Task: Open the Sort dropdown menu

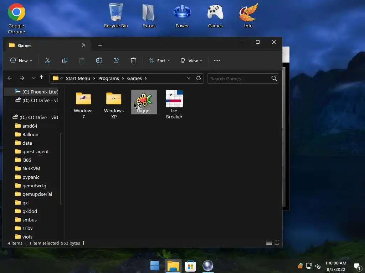Action: point(159,60)
